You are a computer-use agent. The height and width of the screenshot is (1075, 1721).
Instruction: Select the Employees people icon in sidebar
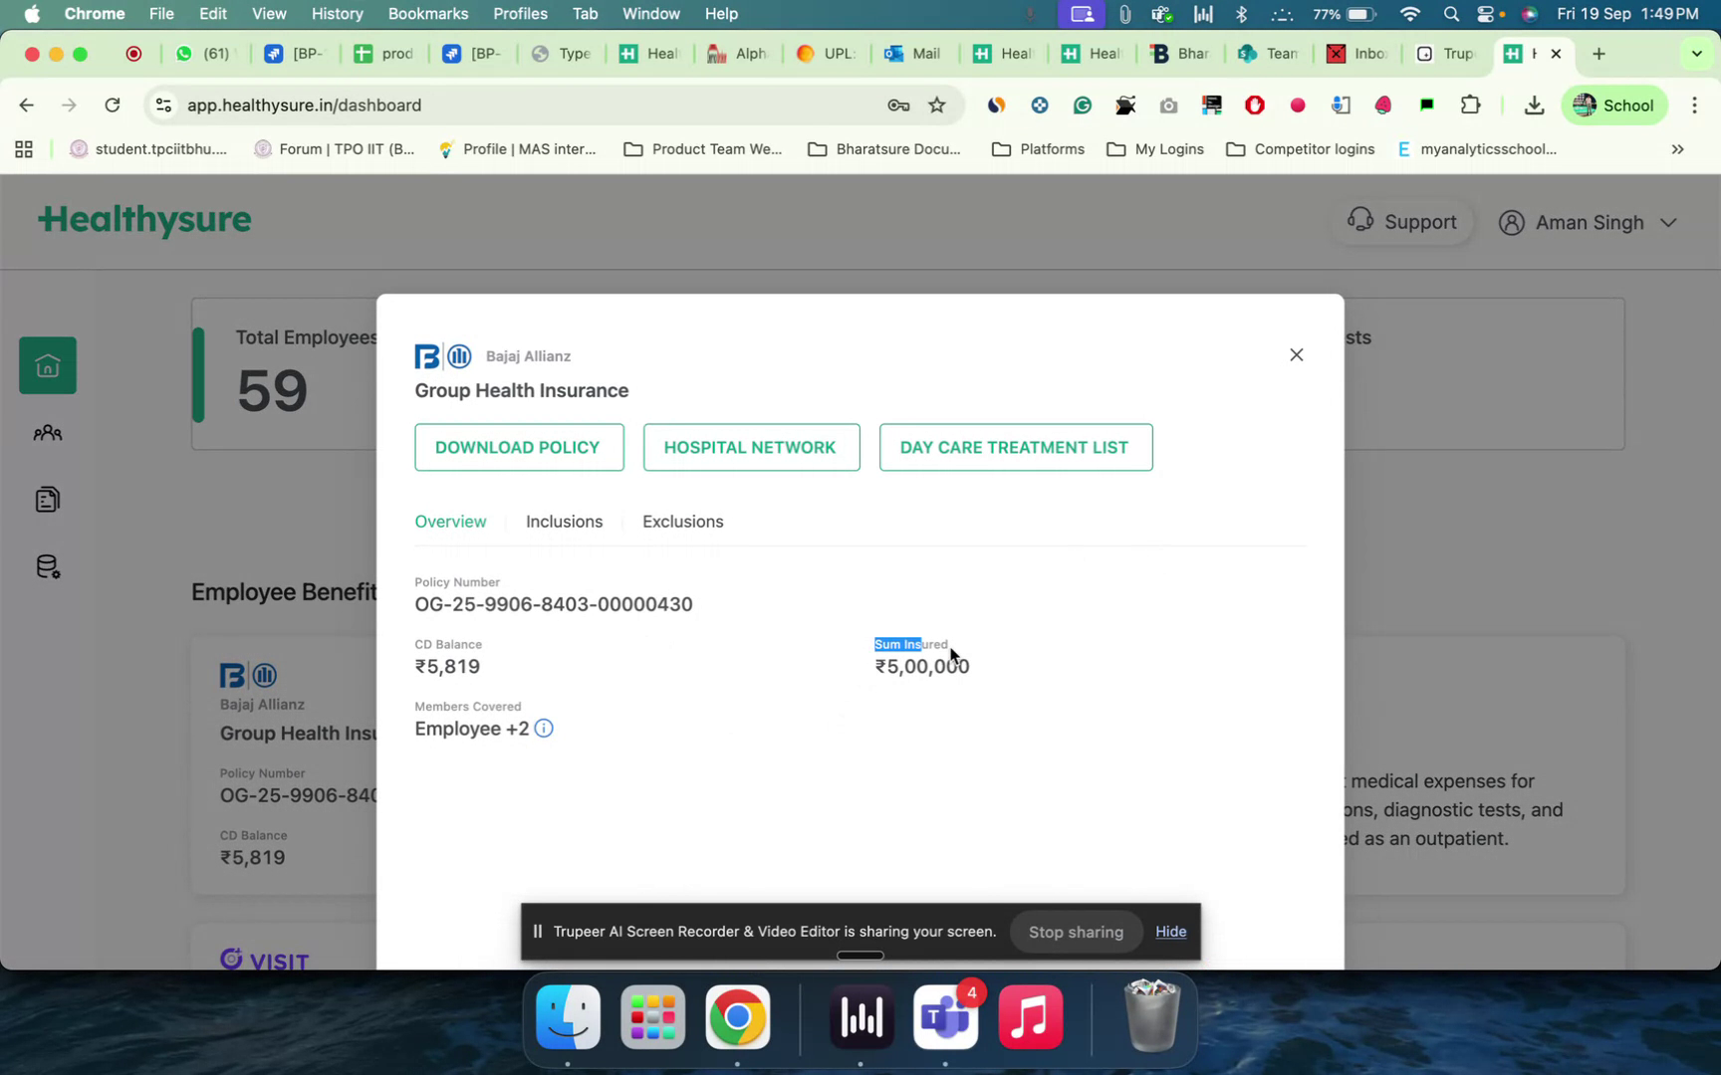tap(47, 432)
